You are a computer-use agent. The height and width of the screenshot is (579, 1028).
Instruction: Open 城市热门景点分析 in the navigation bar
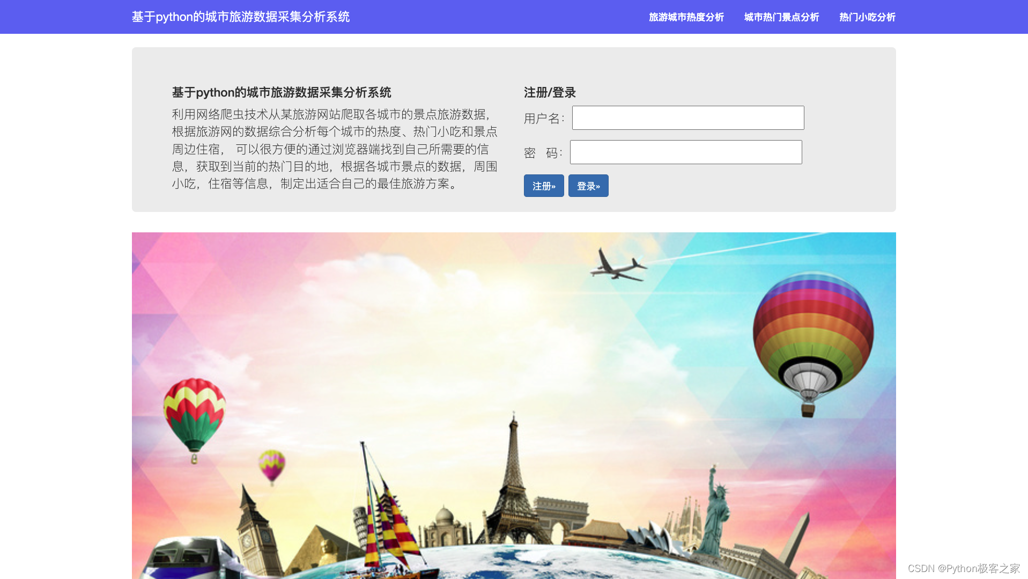coord(781,17)
